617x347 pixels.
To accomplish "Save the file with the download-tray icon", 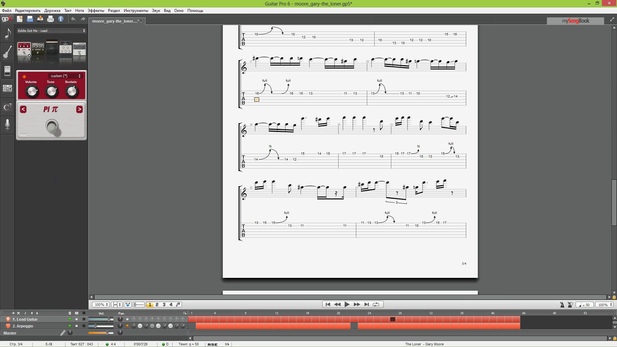I will [x=40, y=19].
